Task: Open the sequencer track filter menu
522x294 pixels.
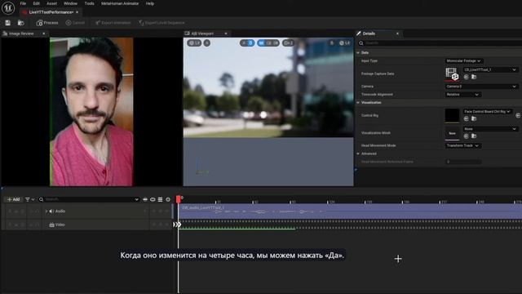Action: click(x=29, y=199)
